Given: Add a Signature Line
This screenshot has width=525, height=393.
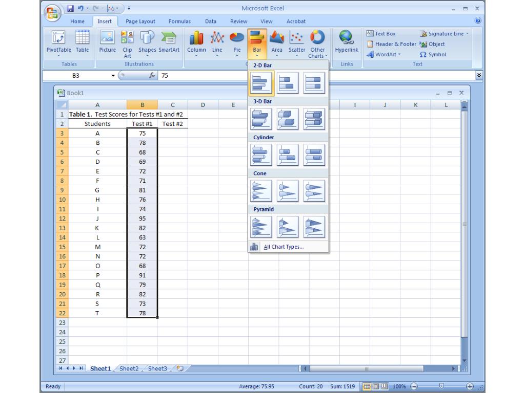Looking at the screenshot, I should click(445, 33).
